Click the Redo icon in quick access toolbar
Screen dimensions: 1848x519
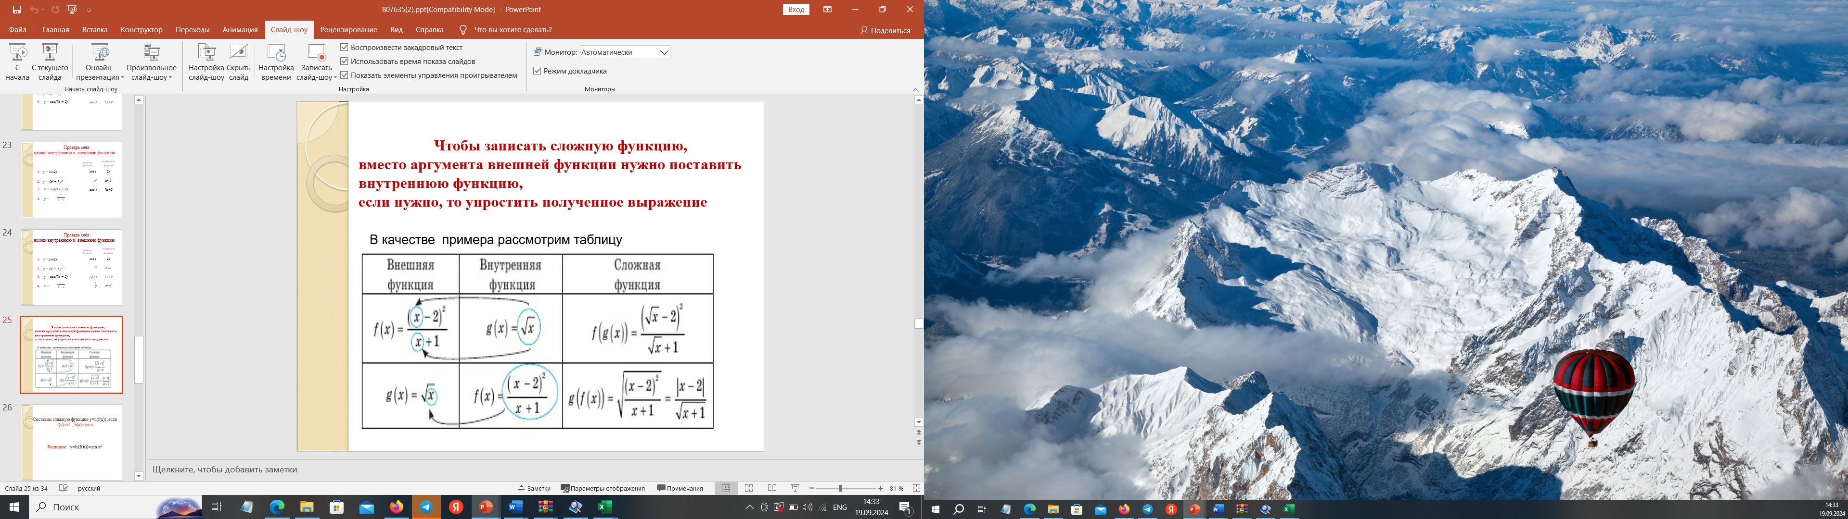(x=55, y=9)
